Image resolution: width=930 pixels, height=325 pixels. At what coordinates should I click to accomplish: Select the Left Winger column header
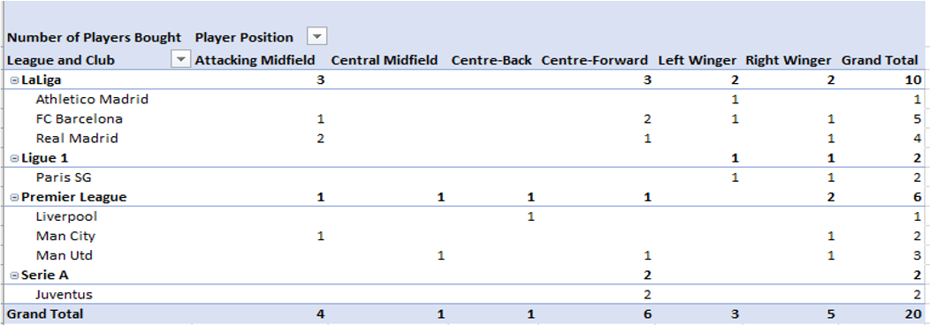tap(697, 60)
